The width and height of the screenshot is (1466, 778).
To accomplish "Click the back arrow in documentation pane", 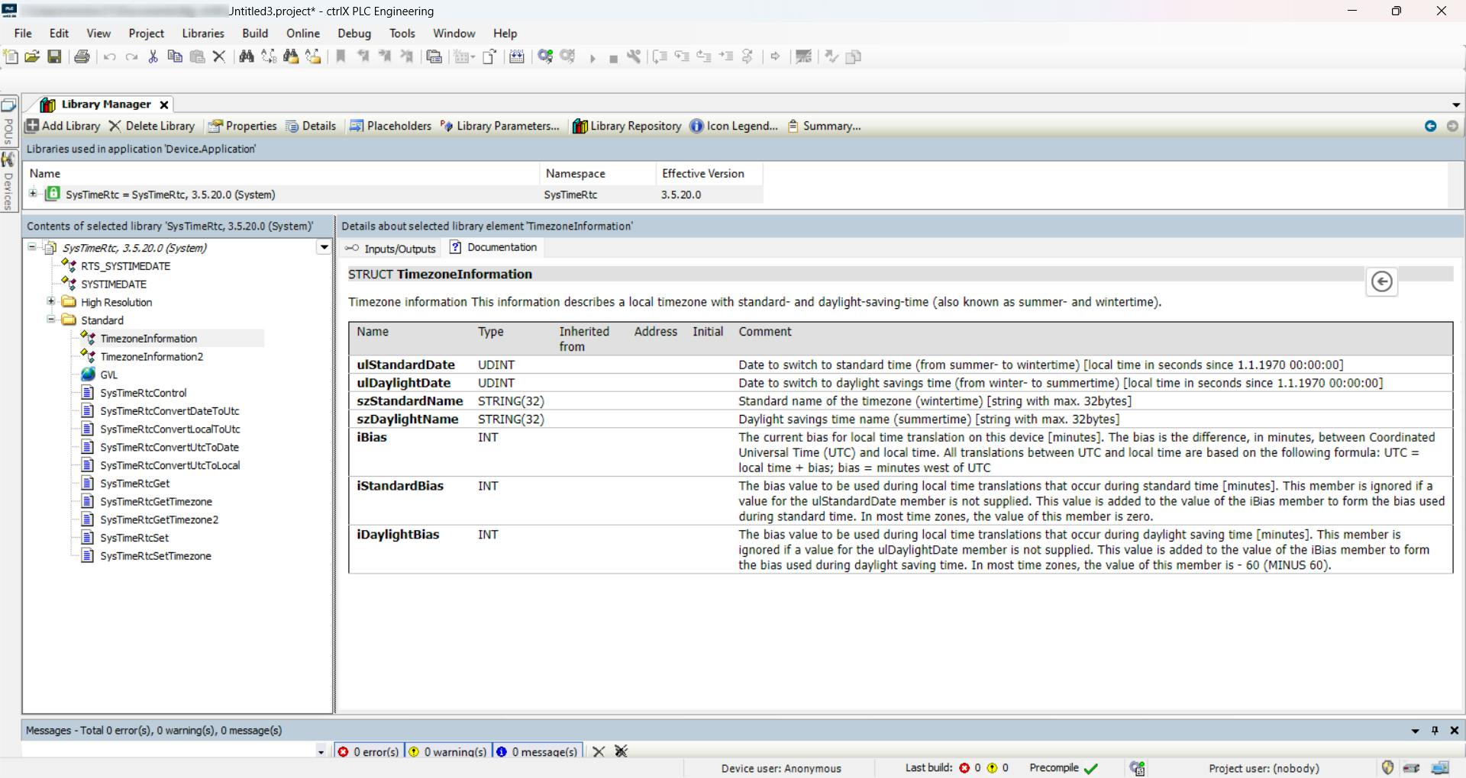I will (x=1381, y=281).
